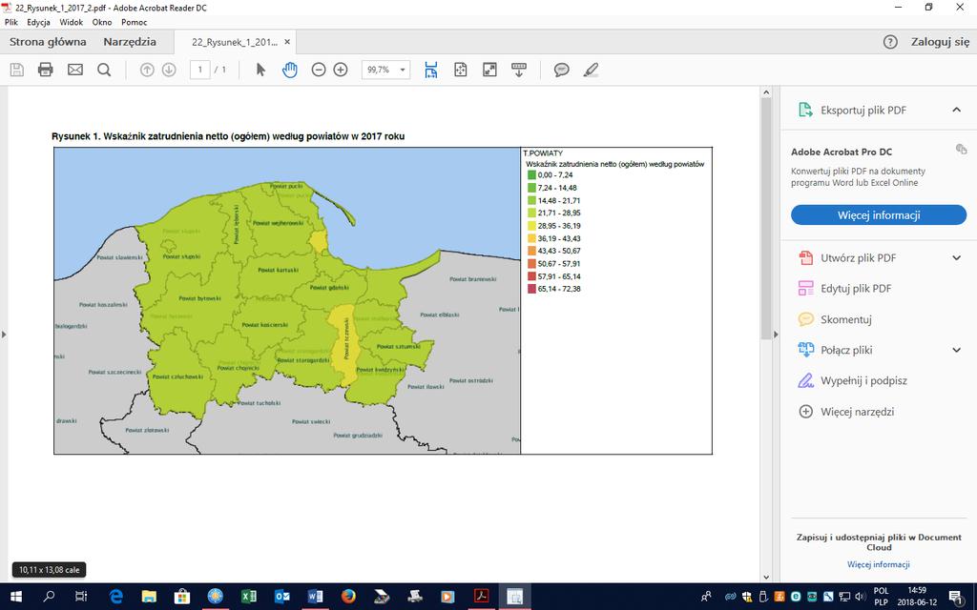Click fit one full page icon
The height and width of the screenshot is (610, 977).
461,70
